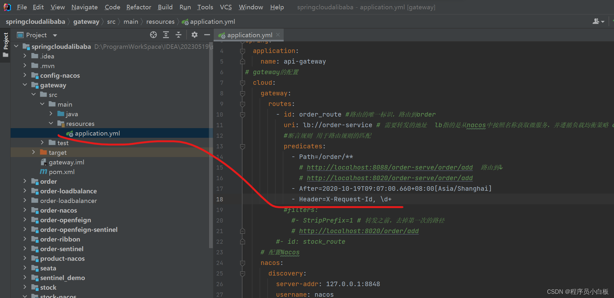Image resolution: width=614 pixels, height=298 pixels.
Task: Click gateway in the breadcrumb path
Action: click(86, 22)
